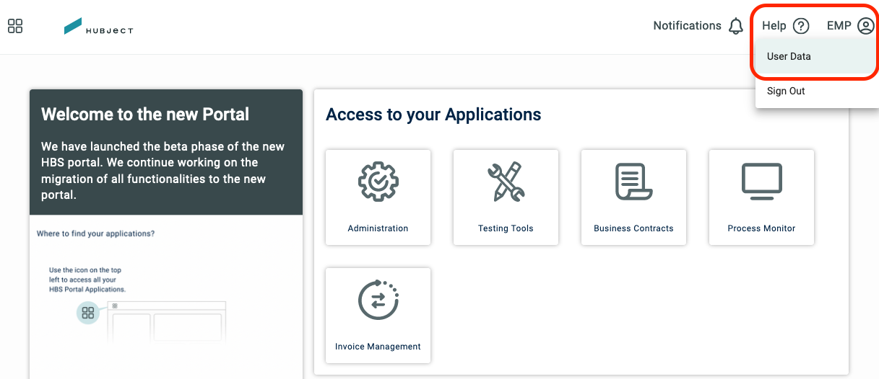Click the EMP user profile icon
The width and height of the screenshot is (879, 379).
pyautogui.click(x=865, y=26)
